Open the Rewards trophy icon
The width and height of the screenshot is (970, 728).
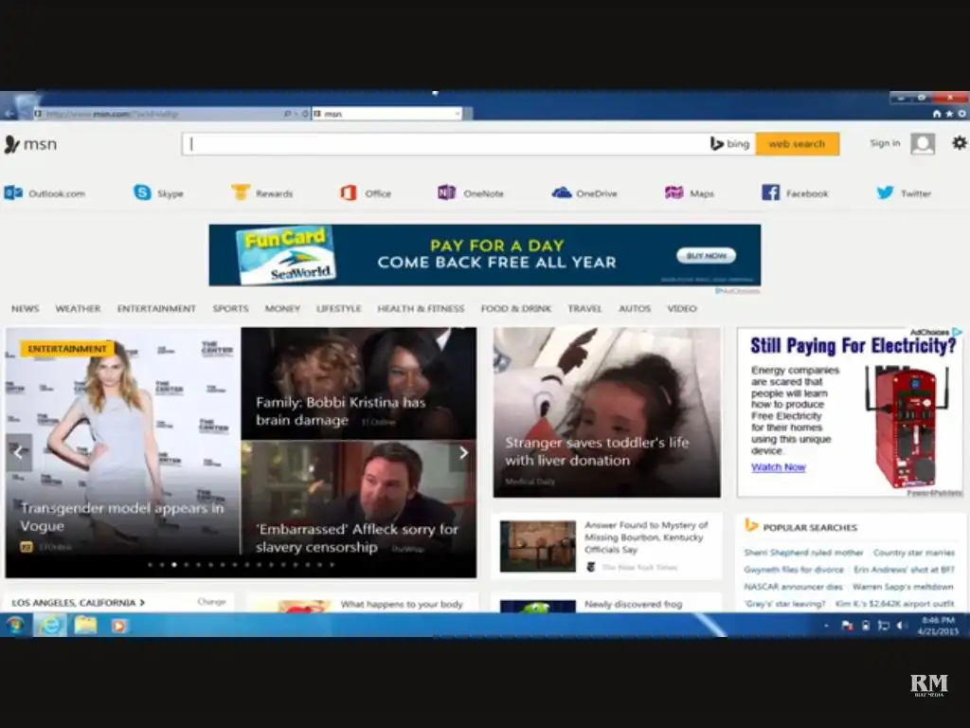coord(240,192)
